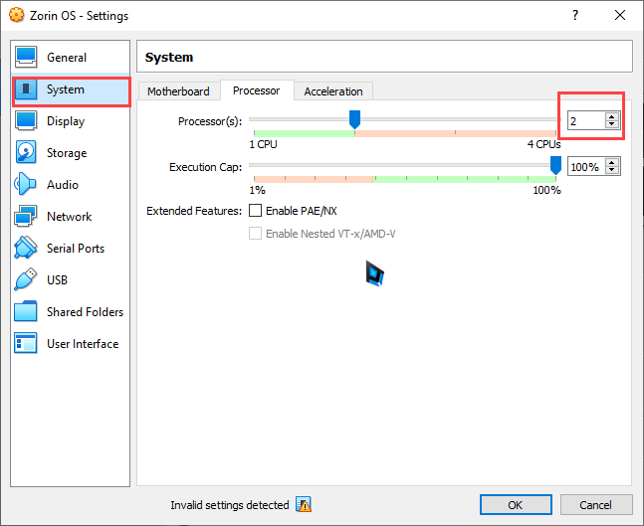The image size is (644, 526).
Task: Click the Enable PAE/NX label
Action: click(302, 211)
